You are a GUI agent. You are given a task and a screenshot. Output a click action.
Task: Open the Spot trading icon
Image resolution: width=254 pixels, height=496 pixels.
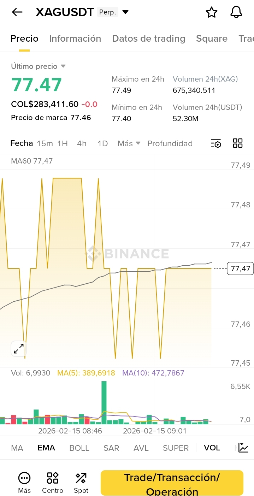click(x=81, y=478)
